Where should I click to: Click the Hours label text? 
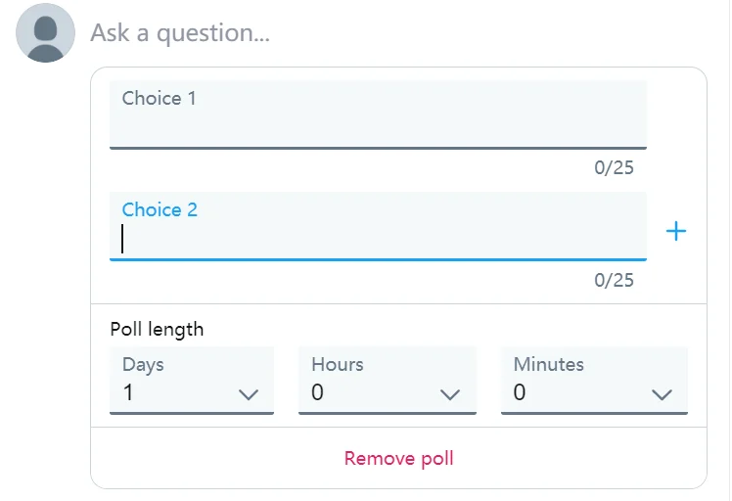(x=337, y=364)
